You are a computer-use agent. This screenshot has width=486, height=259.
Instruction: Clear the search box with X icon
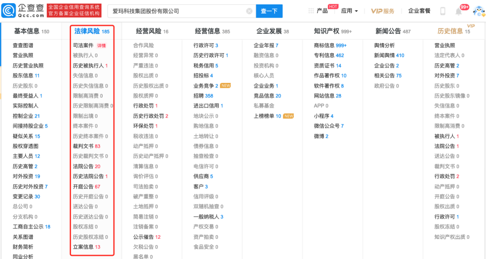(249, 11)
